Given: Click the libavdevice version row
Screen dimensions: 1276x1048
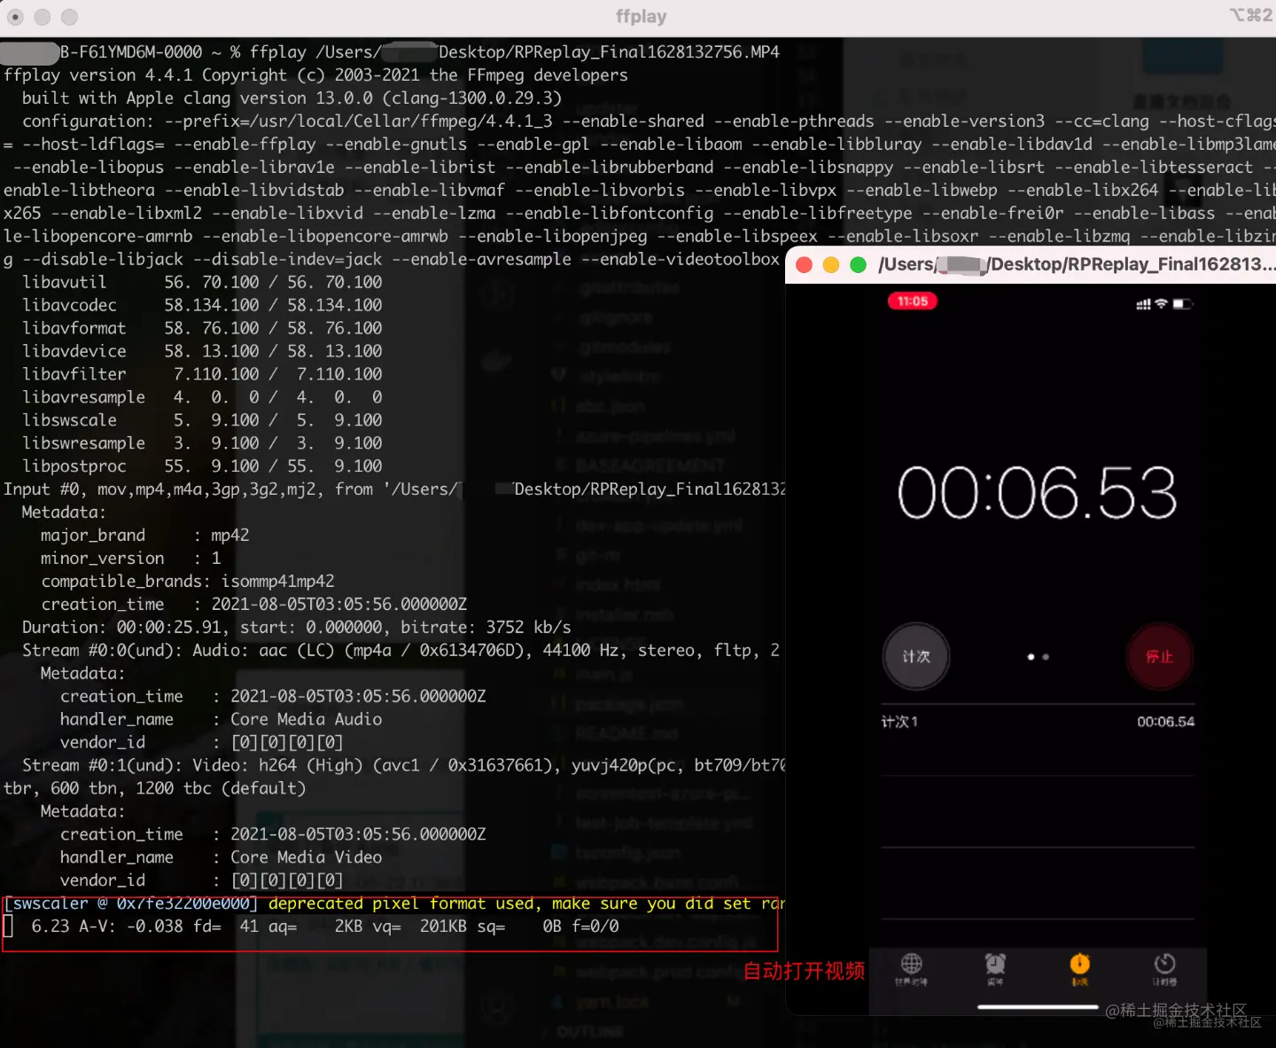Looking at the screenshot, I should [202, 351].
